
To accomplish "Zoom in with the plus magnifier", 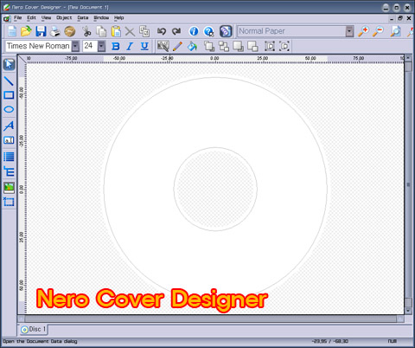I will [364, 31].
